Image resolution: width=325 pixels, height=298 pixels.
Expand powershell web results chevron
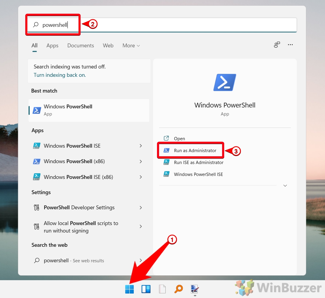(141, 260)
